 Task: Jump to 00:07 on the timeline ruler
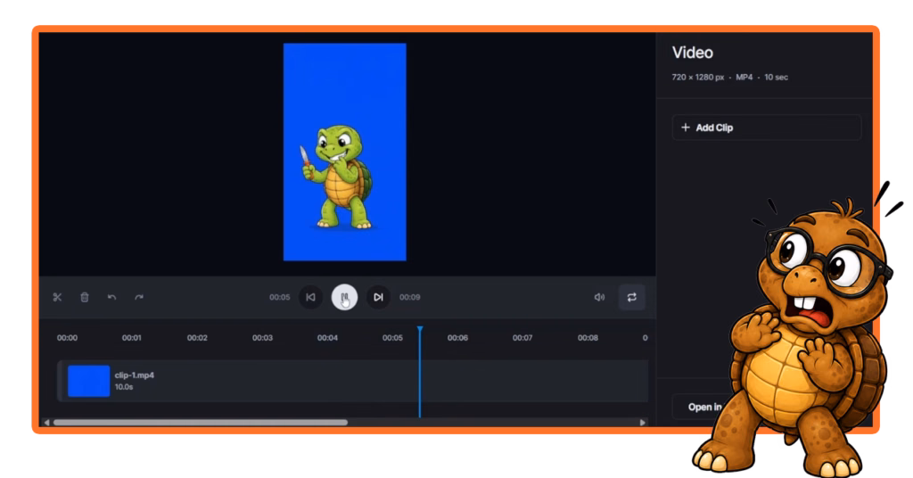(522, 338)
